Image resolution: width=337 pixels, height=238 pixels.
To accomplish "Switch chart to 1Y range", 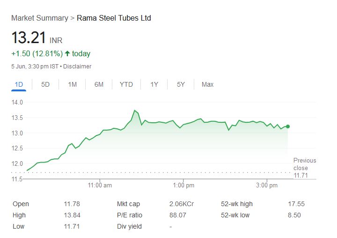I will [154, 84].
